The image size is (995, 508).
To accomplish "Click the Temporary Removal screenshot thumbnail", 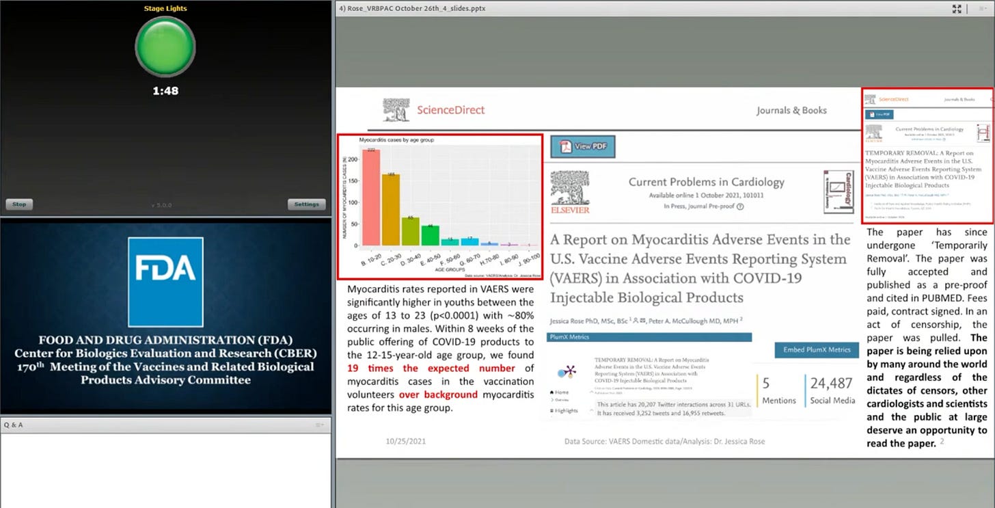I will click(927, 155).
